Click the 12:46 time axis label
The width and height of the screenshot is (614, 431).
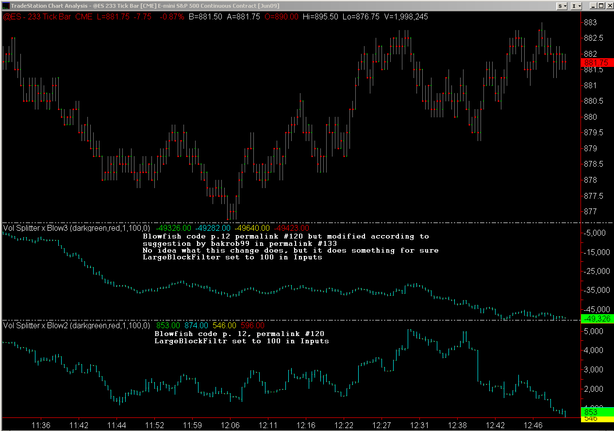[x=532, y=425]
